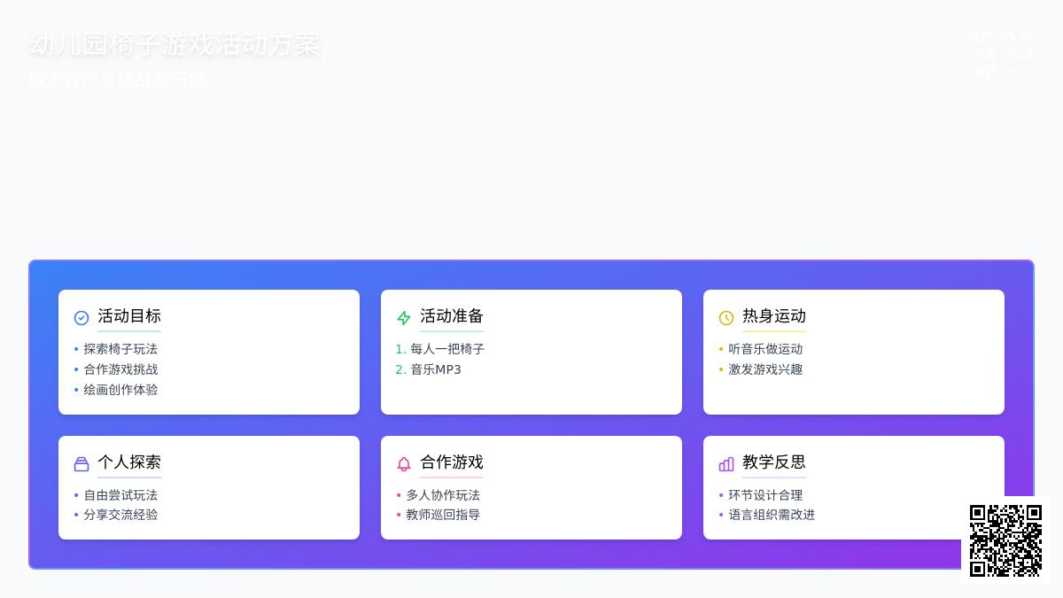Select the 热身运动 card heading
The image size is (1063, 598).
tap(774, 316)
